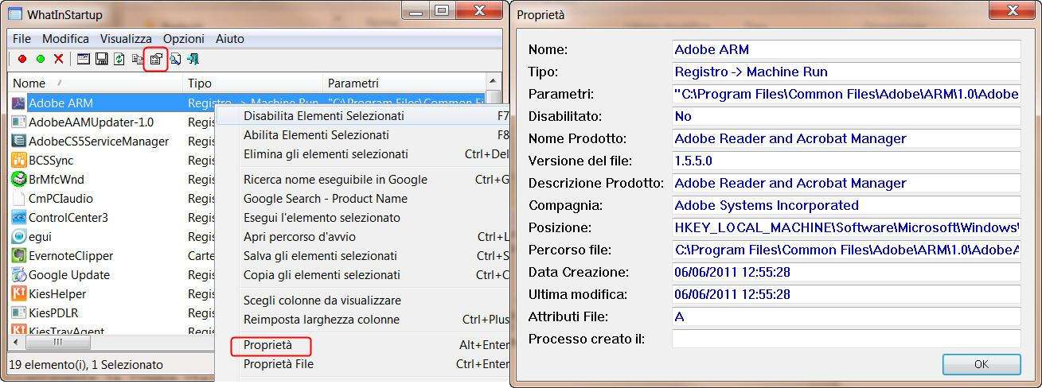Open the Opzioni menu
The image size is (1042, 388).
click(x=184, y=38)
